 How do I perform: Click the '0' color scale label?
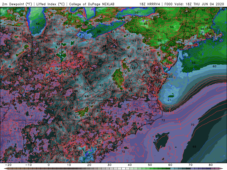click(49, 165)
